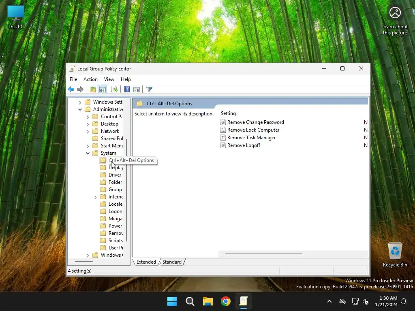Launch Google Chrome from the taskbar
Viewport: 415px width, 311px height.
point(226,301)
